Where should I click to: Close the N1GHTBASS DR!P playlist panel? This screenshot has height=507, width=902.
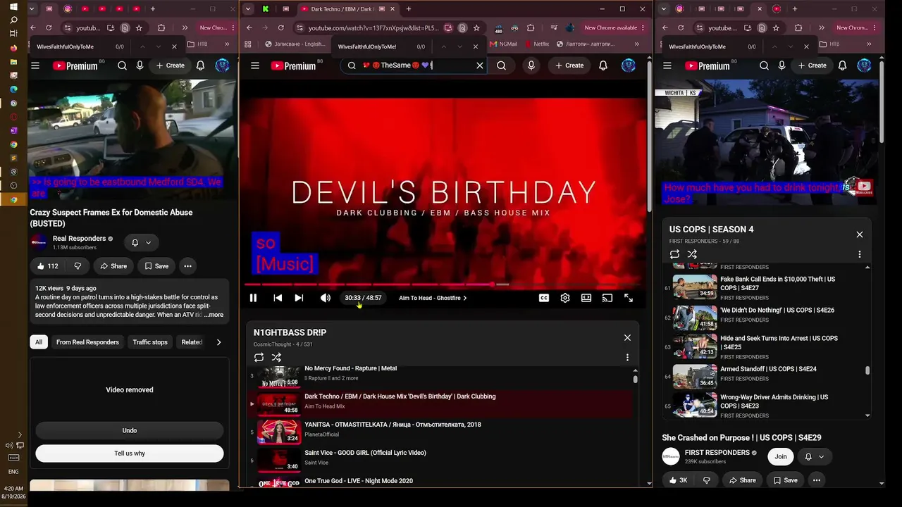point(627,337)
